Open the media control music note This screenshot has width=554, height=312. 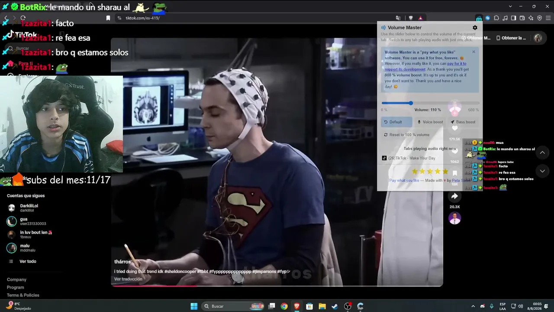(505, 18)
